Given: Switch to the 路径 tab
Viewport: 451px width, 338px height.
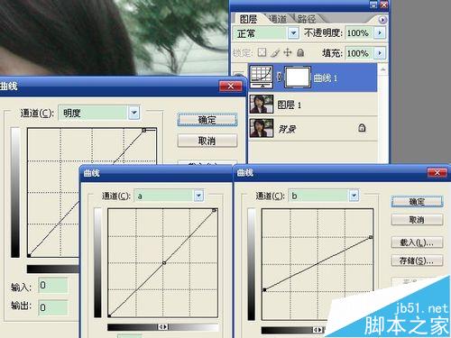Looking at the screenshot, I should point(307,19).
